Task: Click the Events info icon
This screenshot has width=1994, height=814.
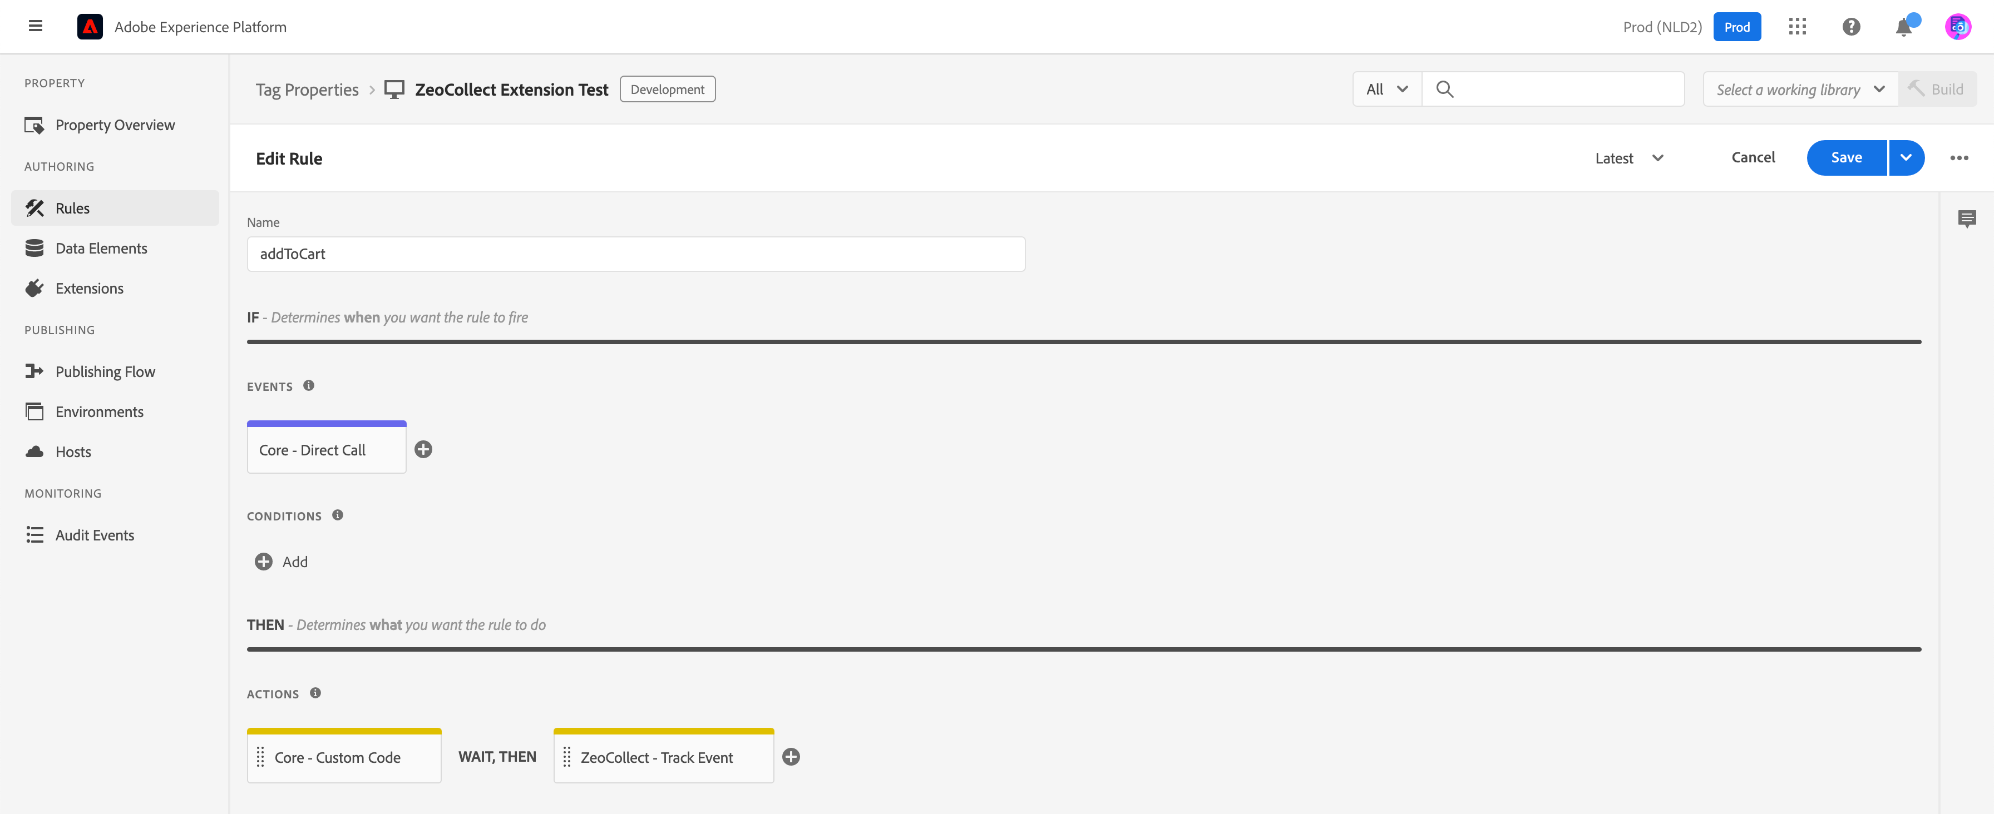Action: (309, 385)
